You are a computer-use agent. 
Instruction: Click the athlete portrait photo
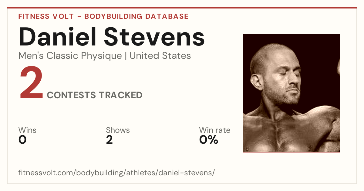coord(291,93)
